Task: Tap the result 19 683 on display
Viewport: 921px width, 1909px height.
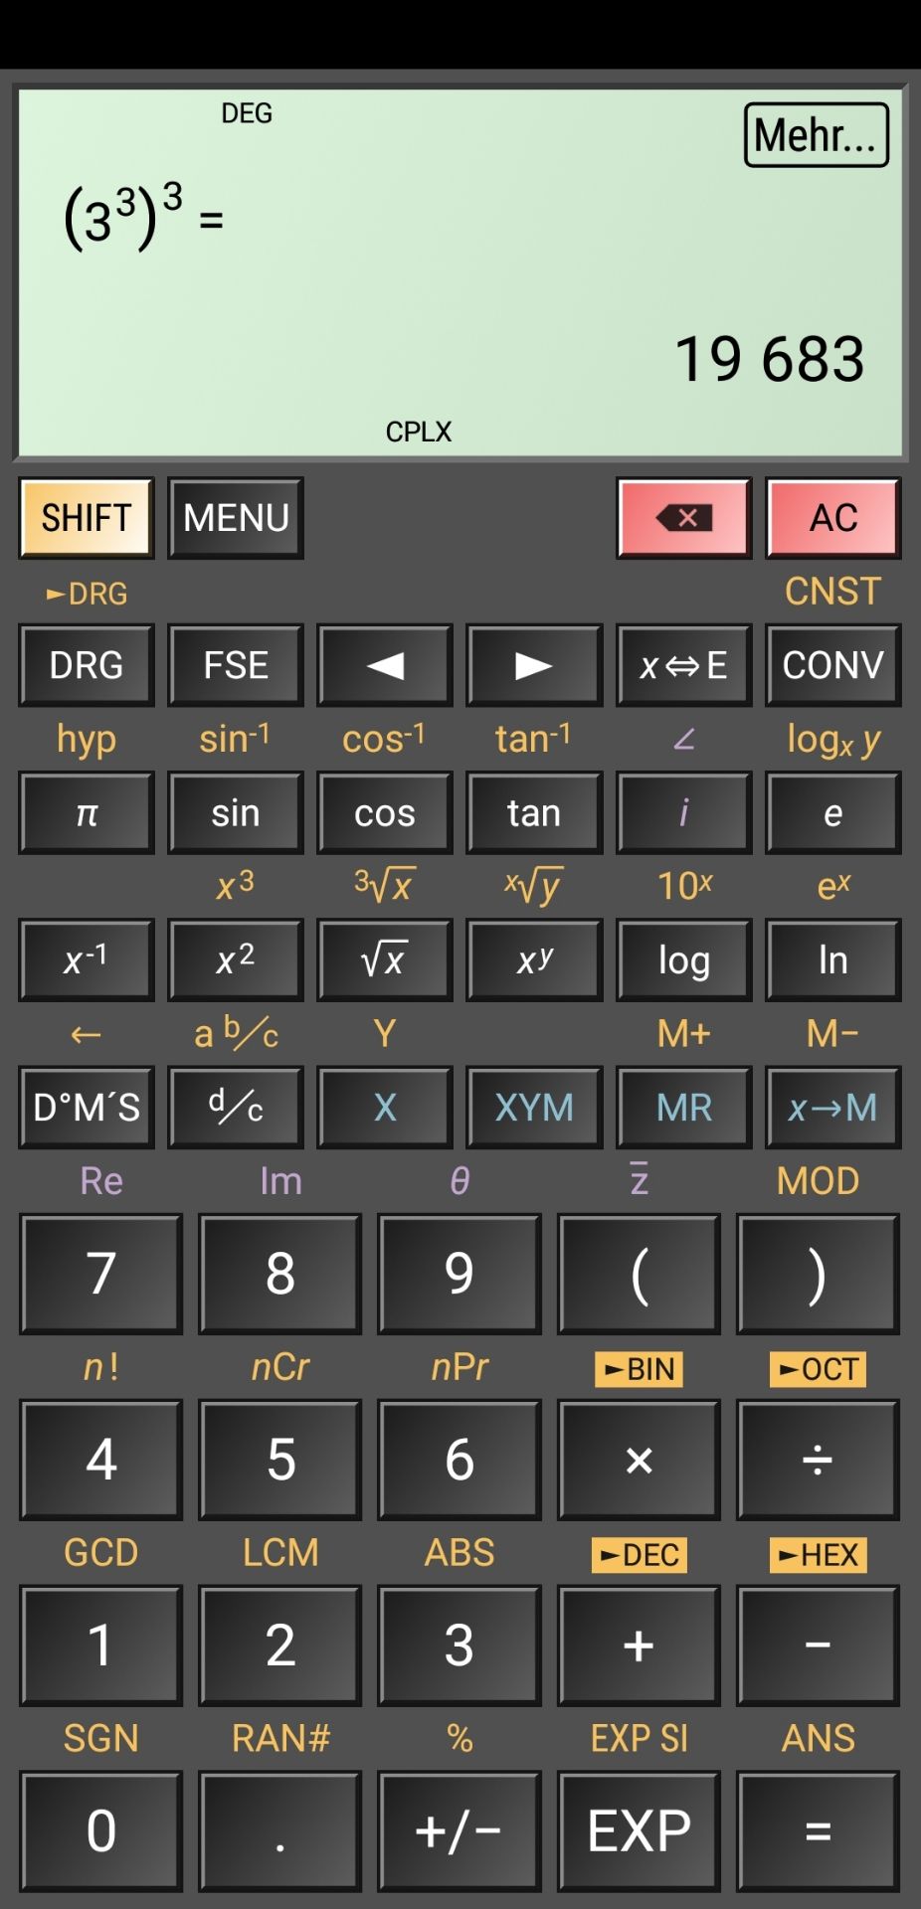Action: [770, 359]
